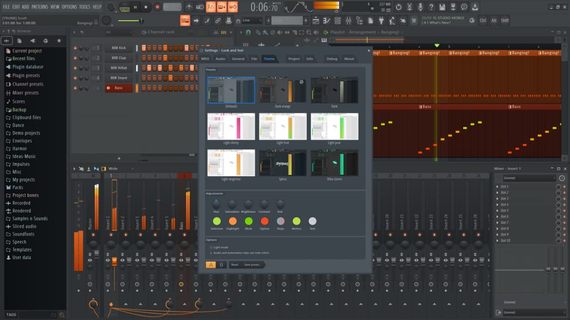Open the Line snap dropdown
The height and width of the screenshot is (320, 570).
click(252, 20)
